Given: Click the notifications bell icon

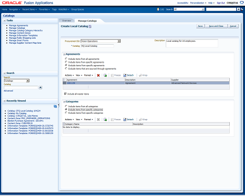Looking at the screenshot, I should pyautogui.click(x=158, y=9).
